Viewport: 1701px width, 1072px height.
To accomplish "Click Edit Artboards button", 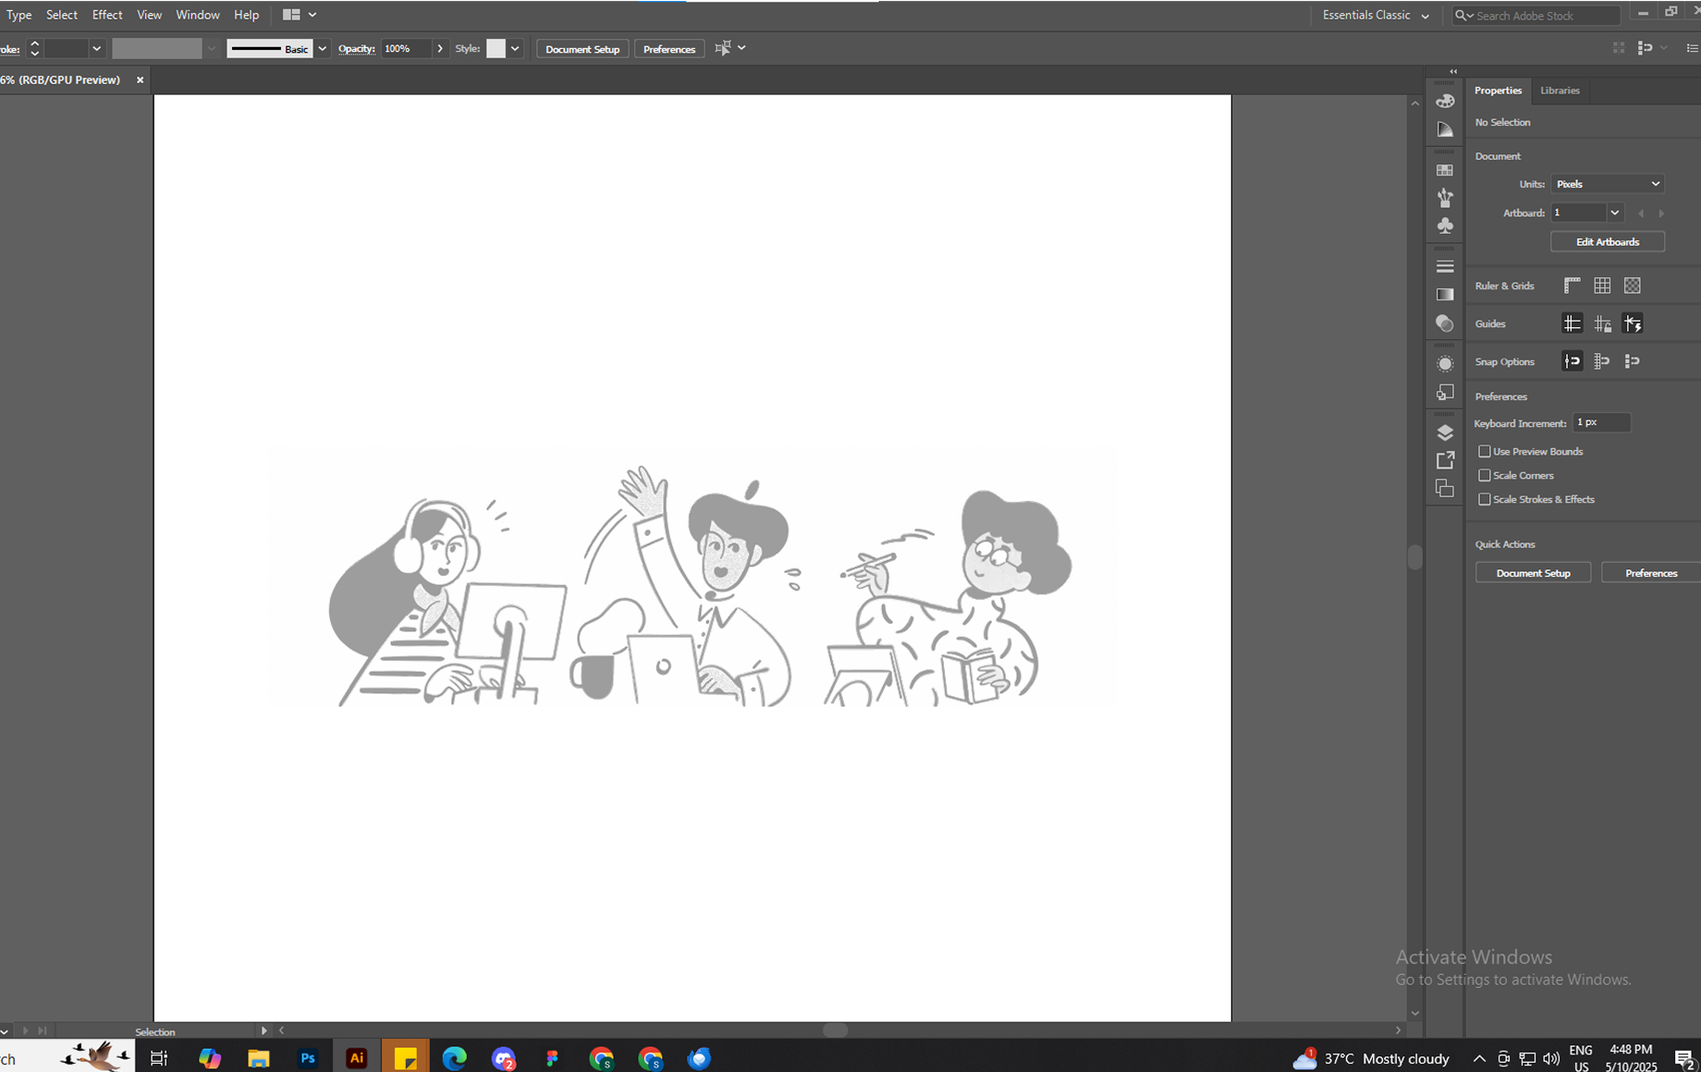I will pyautogui.click(x=1608, y=242).
